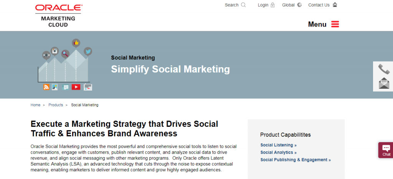Image resolution: width=393 pixels, height=179 pixels.
Task: Click the Global text in header
Action: [288, 5]
